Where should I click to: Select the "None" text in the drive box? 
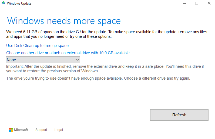coord(11,60)
